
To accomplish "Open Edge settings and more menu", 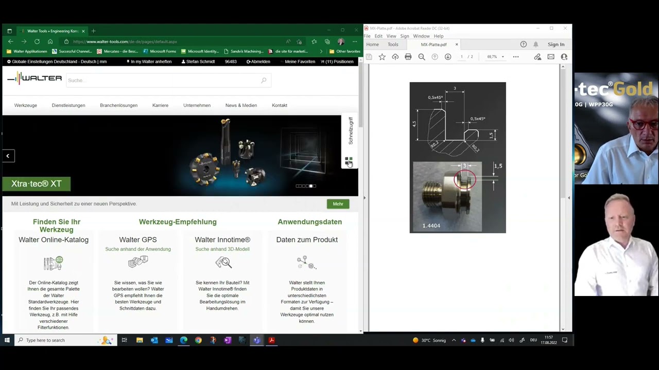I will click(355, 42).
